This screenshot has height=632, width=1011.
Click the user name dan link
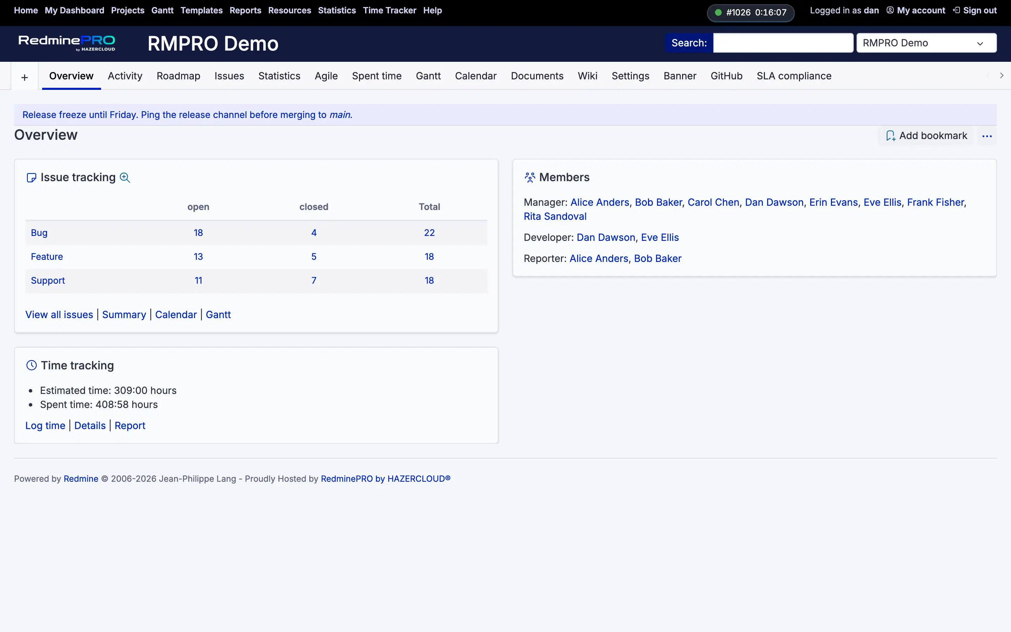871,11
